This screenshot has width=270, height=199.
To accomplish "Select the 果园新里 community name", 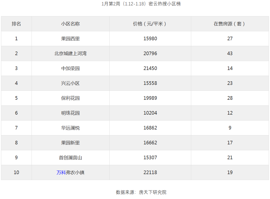I will 71,143.
